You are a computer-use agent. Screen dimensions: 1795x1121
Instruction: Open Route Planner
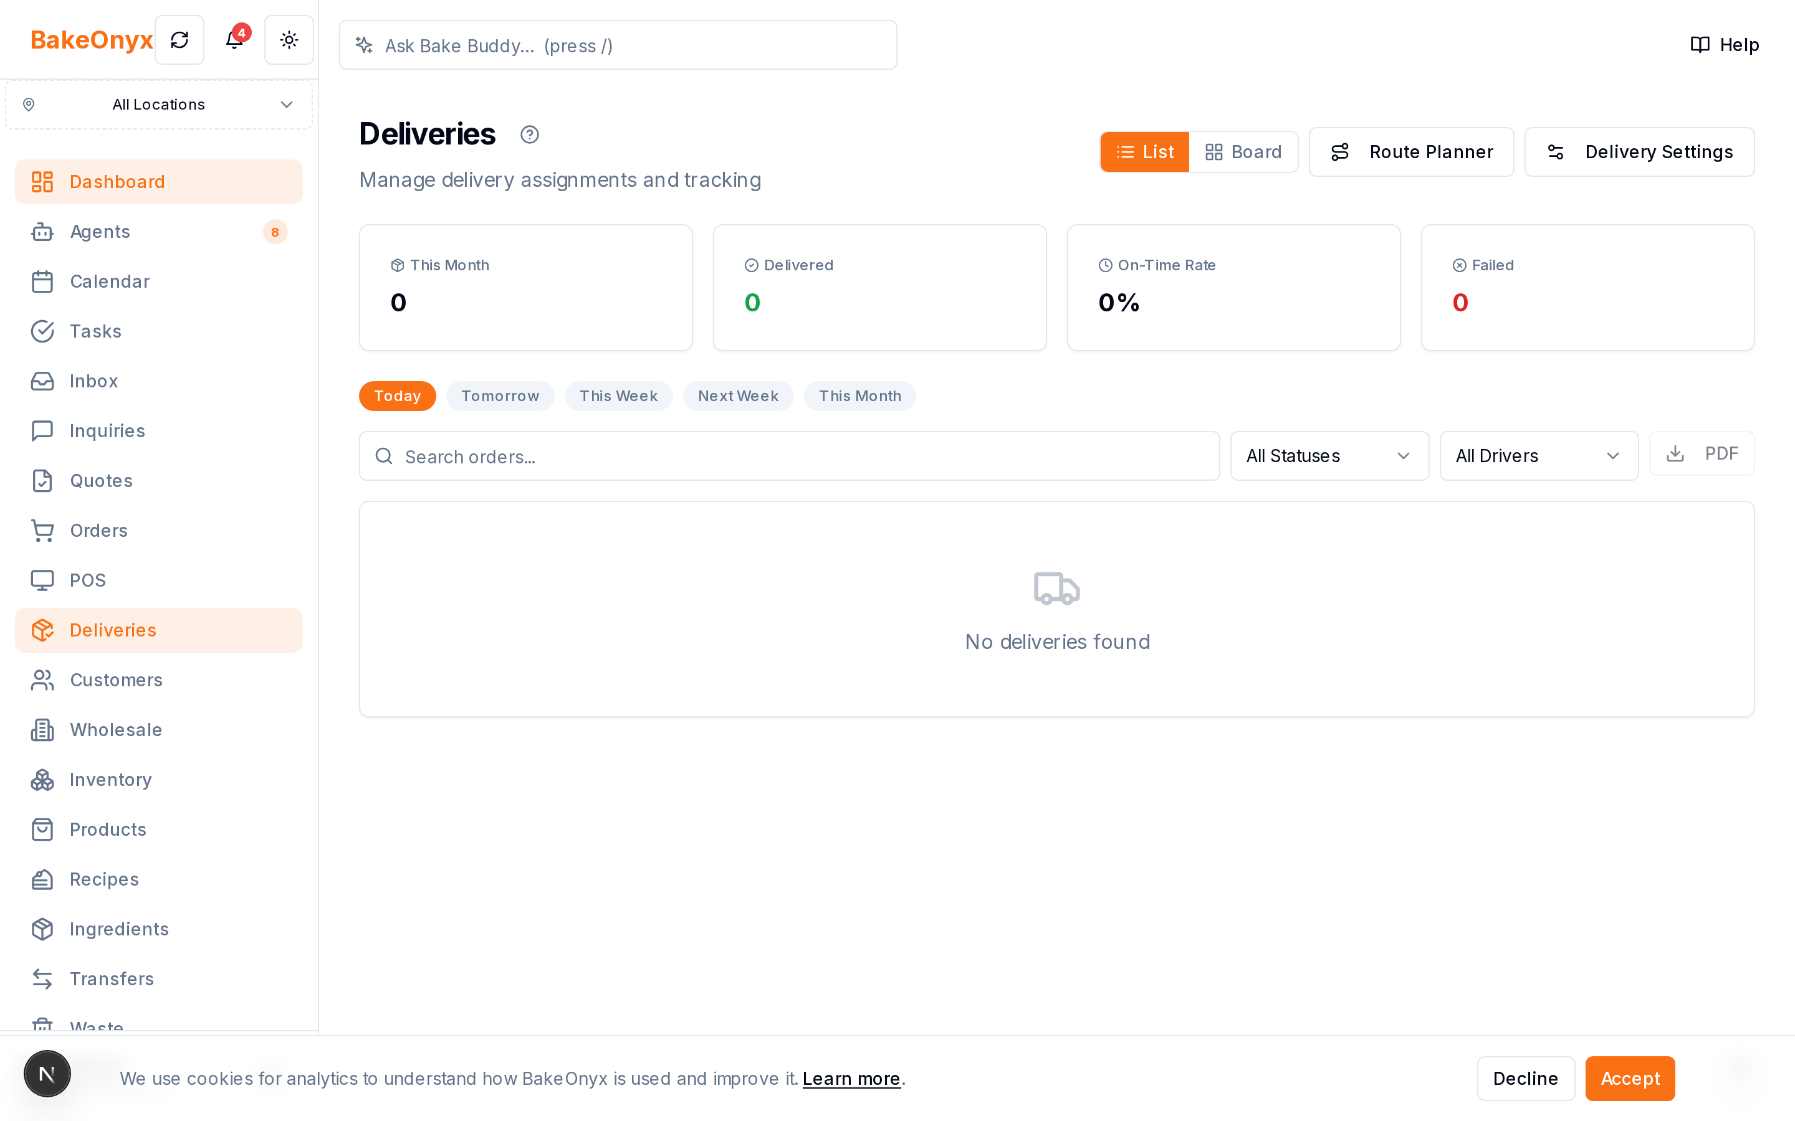click(1411, 152)
